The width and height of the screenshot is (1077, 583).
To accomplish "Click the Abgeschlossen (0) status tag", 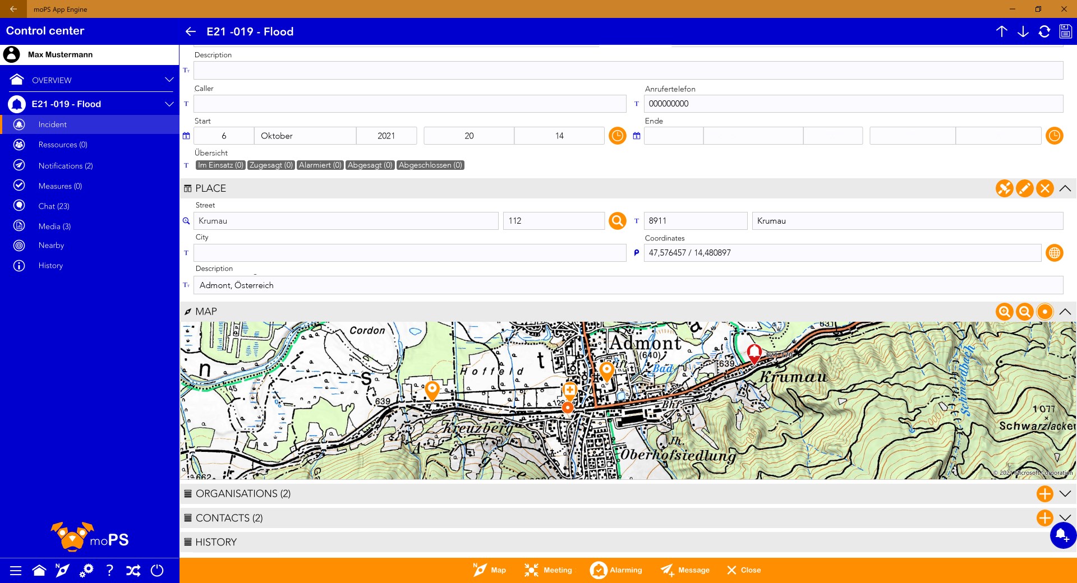I will tap(430, 165).
